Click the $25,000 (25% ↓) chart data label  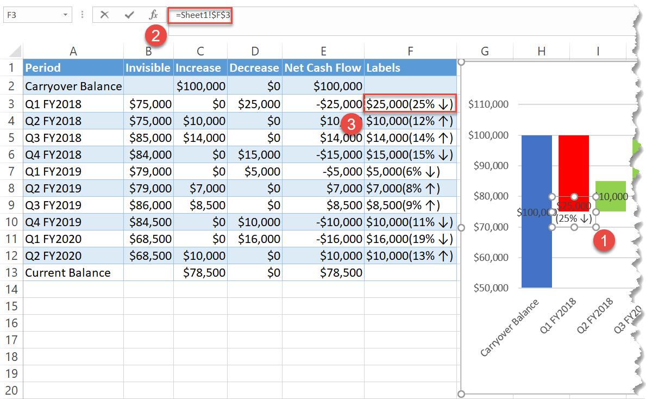(574, 212)
